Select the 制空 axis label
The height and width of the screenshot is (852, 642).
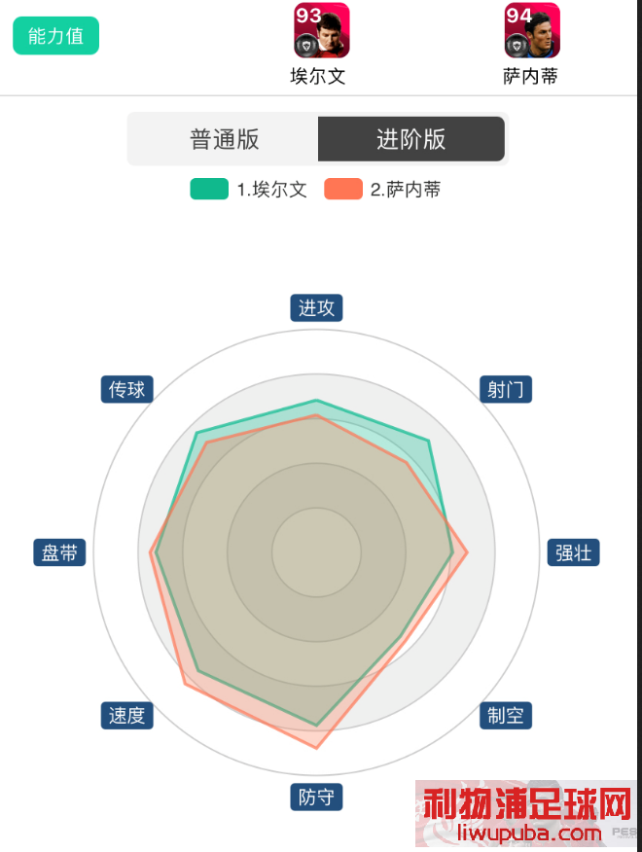pyautogui.click(x=506, y=715)
